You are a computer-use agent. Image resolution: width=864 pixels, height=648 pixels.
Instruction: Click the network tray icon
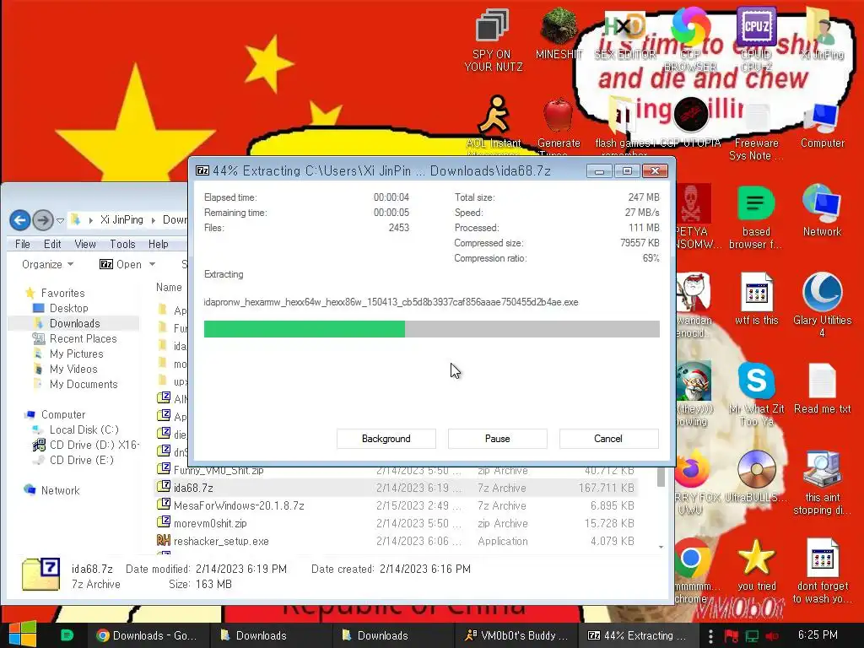[752, 636]
